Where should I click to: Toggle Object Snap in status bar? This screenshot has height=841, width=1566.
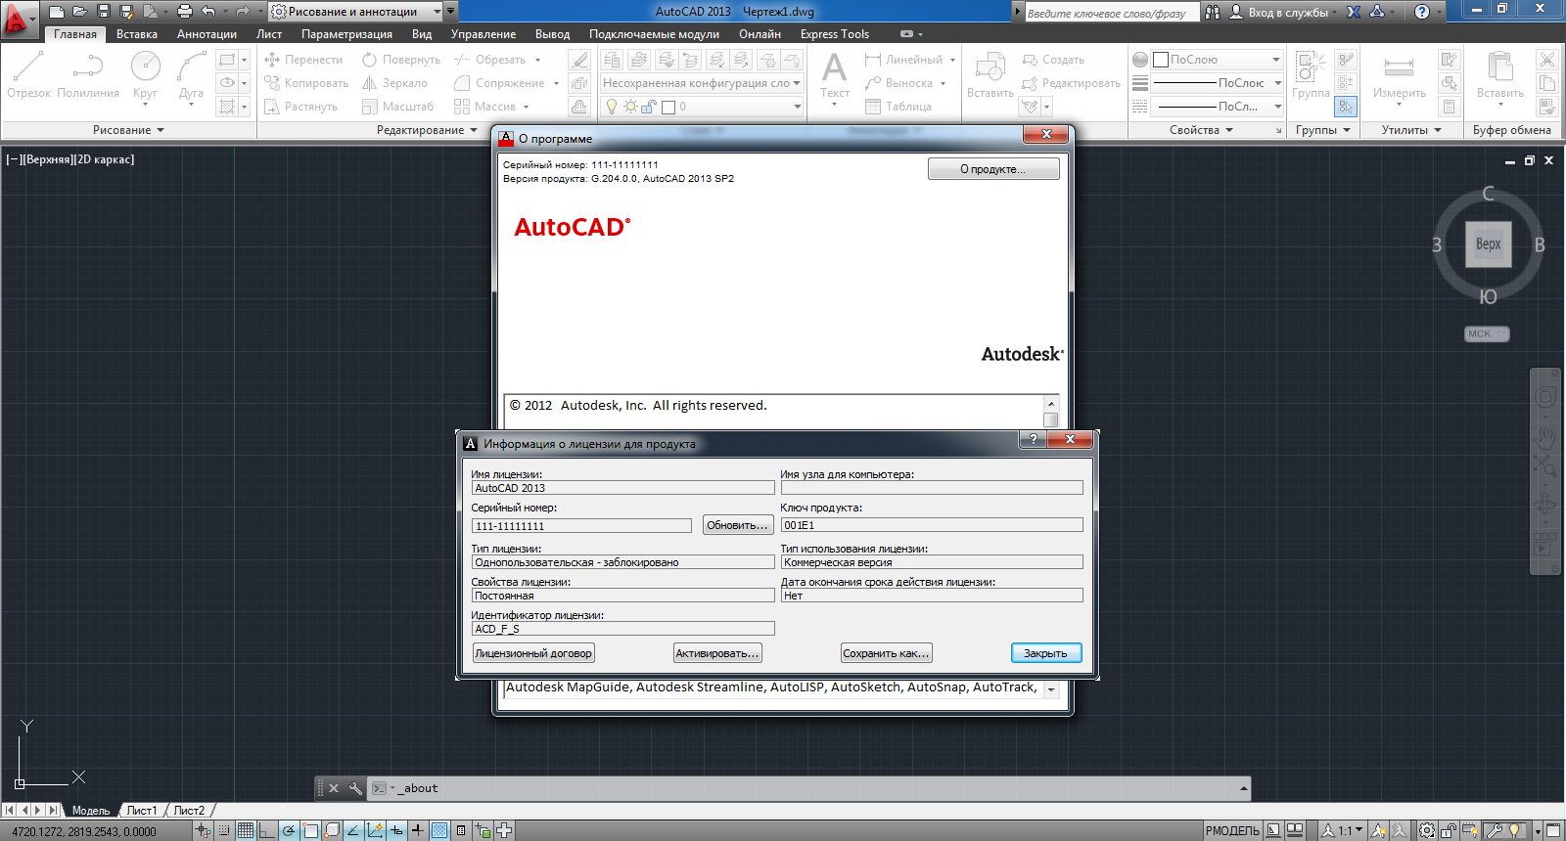(x=310, y=830)
